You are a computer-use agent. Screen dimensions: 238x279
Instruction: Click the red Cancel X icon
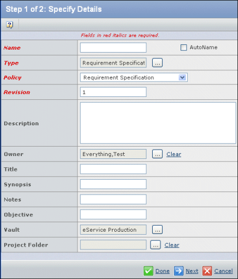(207, 271)
